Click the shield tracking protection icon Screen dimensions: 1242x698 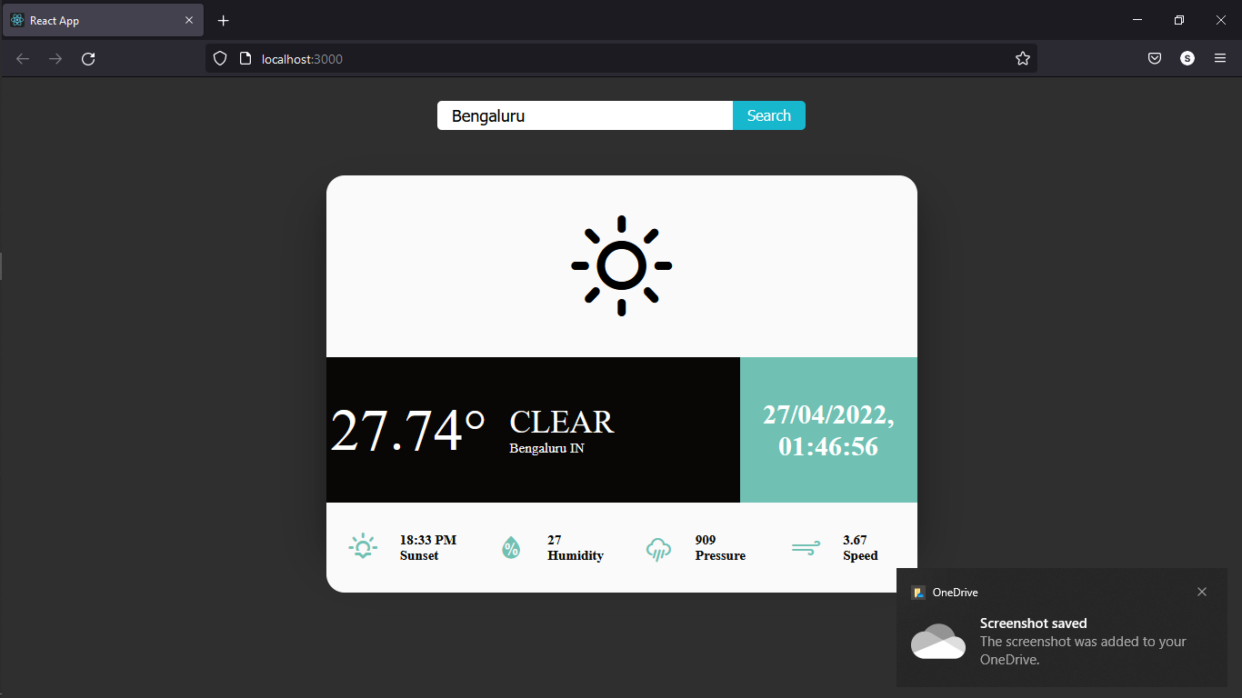220,58
